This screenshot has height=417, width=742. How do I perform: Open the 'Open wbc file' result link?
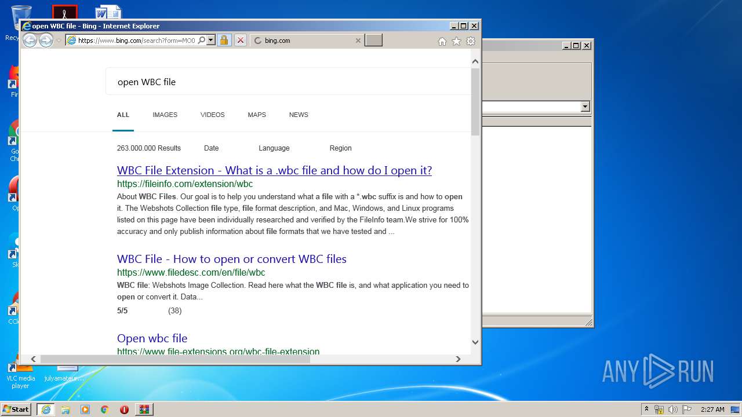[x=152, y=338]
